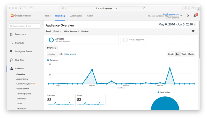Show all tabs in Safari
The height and width of the screenshot is (118, 207).
click(x=193, y=8)
